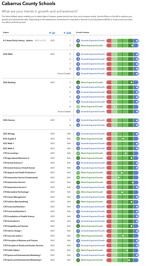
Task: Click growth bar for CTE Biomedical Technology I
Action: (x=123, y=192)
